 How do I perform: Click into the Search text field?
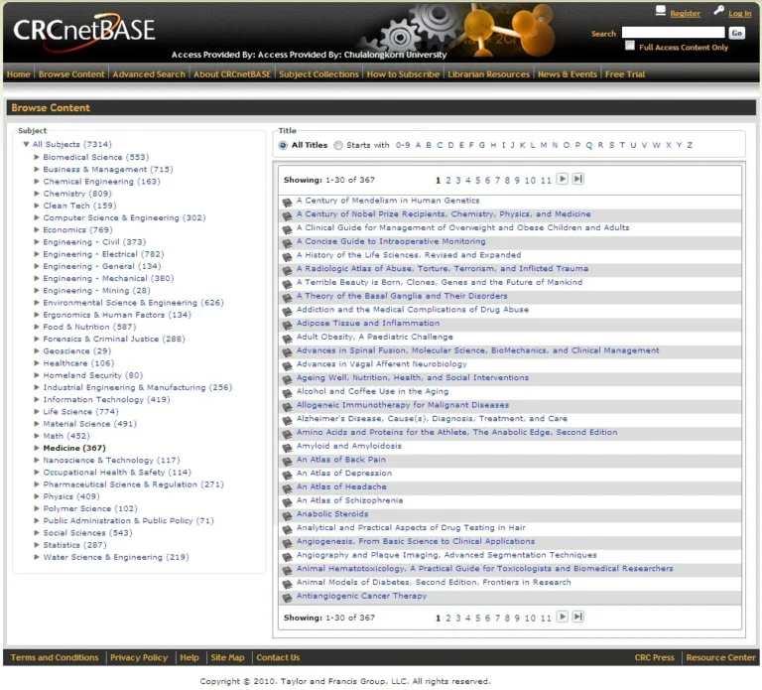point(673,33)
